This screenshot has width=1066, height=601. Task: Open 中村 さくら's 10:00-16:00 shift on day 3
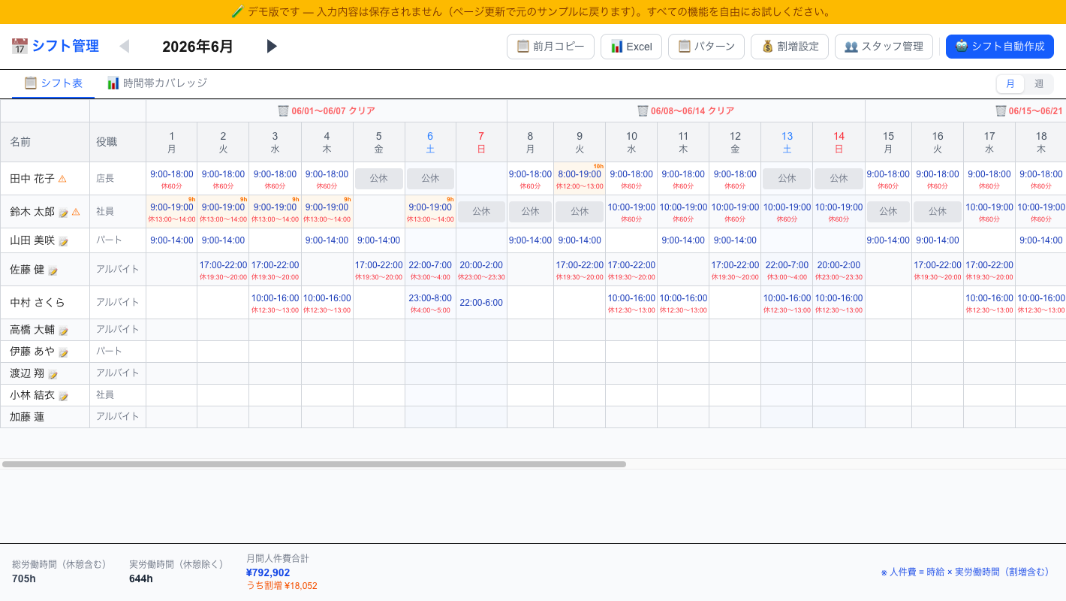tap(275, 303)
